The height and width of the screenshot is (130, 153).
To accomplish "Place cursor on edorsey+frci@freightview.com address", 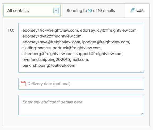I will tap(50, 30).
